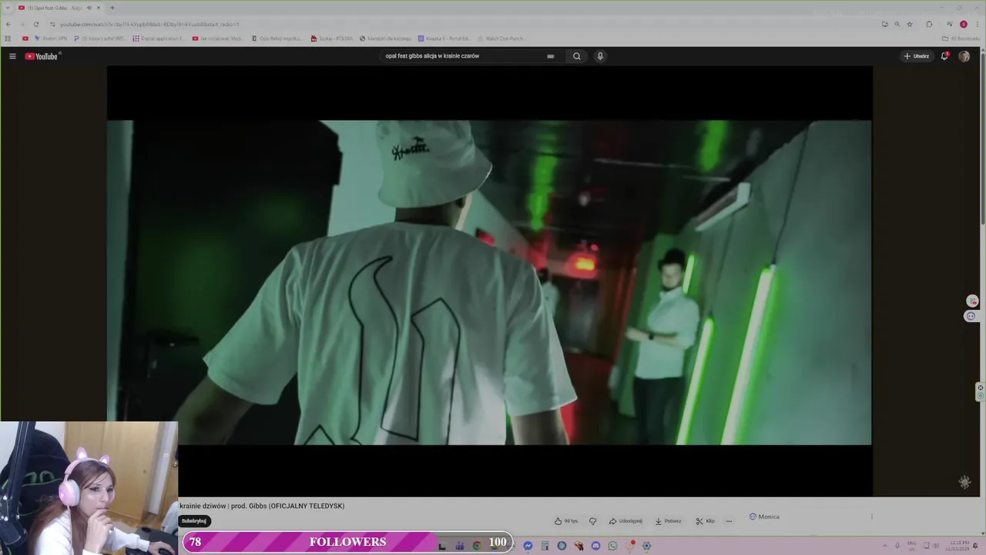This screenshot has height=555, width=986.
Task: Open the Chrome profile avatar
Action: pos(963,24)
